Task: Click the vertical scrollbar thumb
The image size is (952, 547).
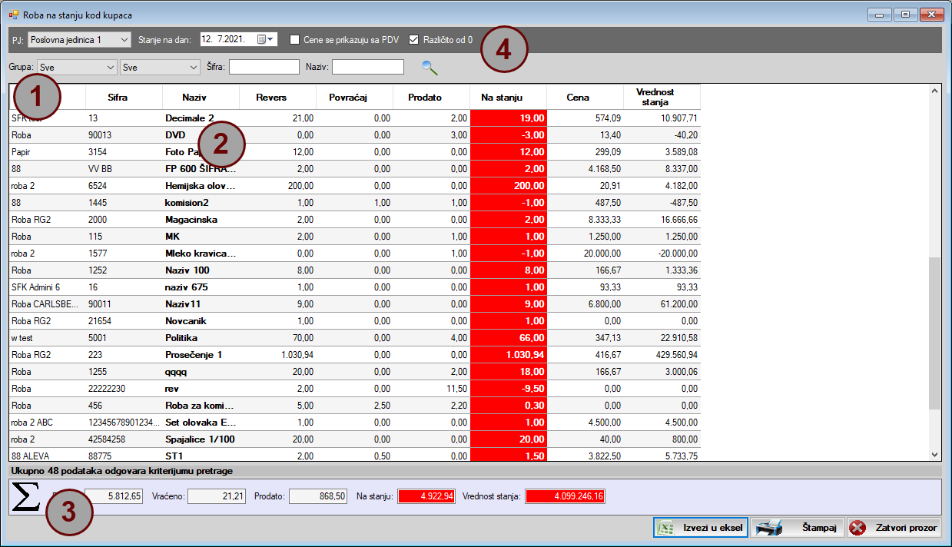Action: click(x=934, y=333)
